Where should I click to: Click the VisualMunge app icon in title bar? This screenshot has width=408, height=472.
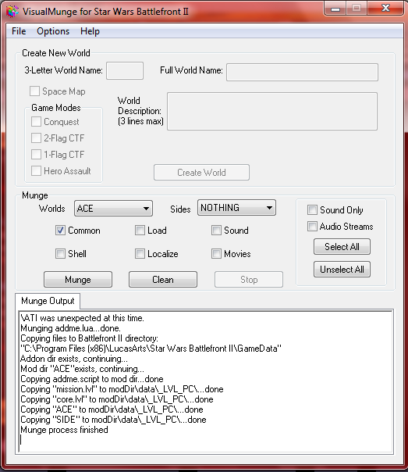pos(12,12)
